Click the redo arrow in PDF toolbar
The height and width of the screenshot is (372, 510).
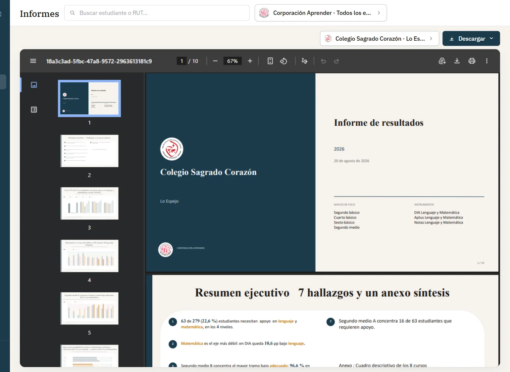(336, 61)
